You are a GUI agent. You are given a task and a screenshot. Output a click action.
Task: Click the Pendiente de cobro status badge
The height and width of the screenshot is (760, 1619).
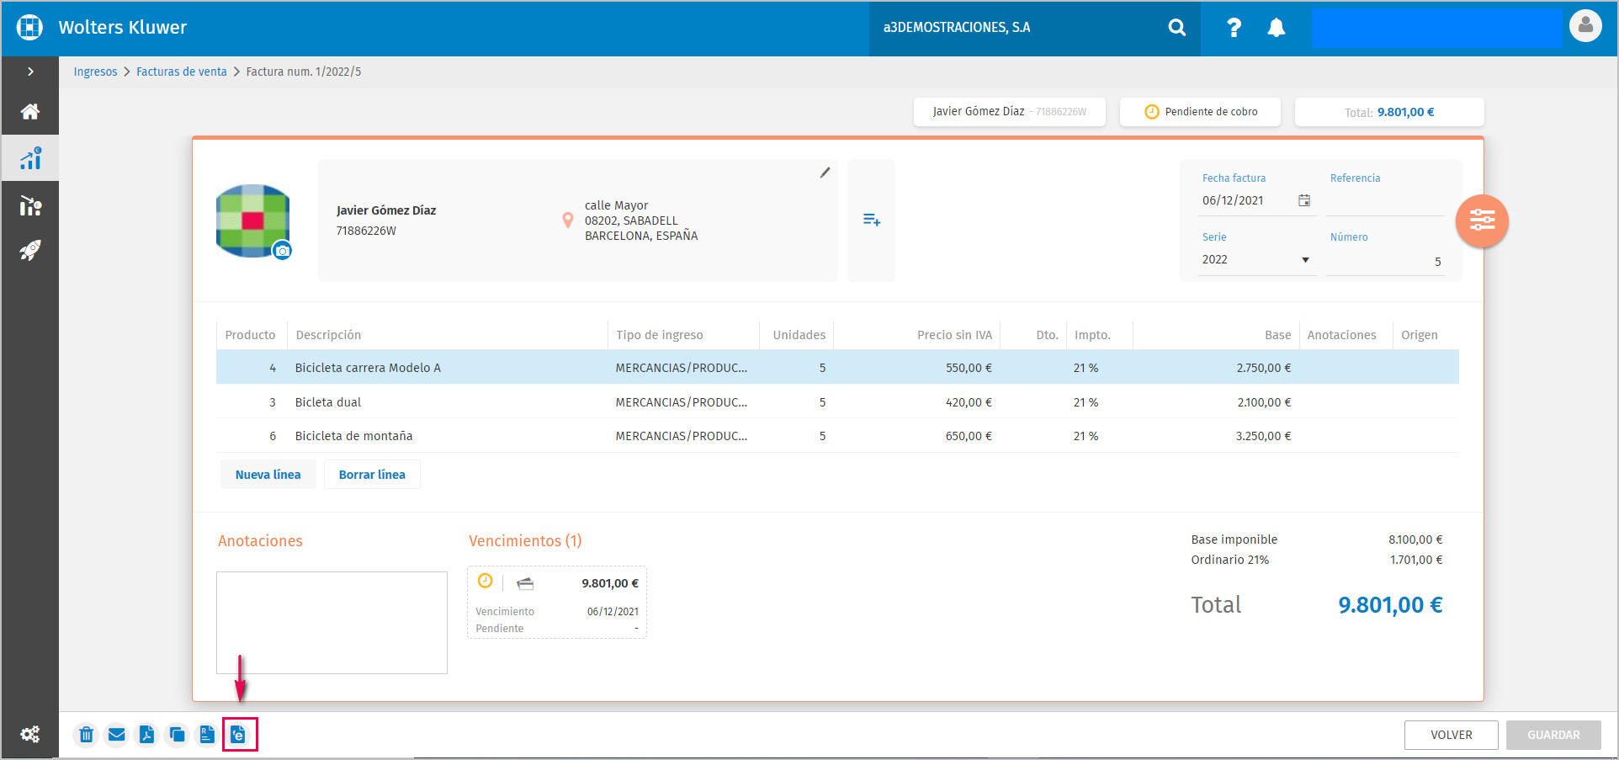click(x=1200, y=112)
